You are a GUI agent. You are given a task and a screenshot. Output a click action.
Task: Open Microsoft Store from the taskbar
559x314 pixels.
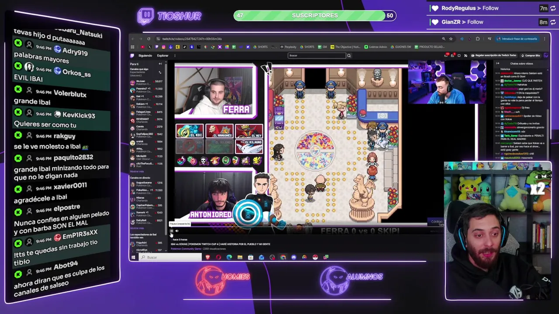[251, 257]
